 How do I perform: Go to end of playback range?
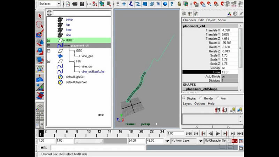[x=240, y=133]
